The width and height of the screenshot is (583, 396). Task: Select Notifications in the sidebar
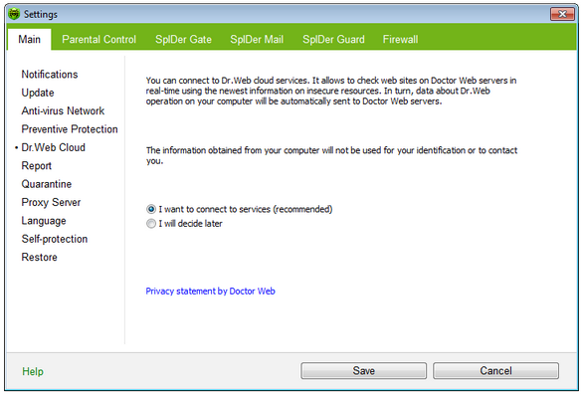[x=50, y=75]
